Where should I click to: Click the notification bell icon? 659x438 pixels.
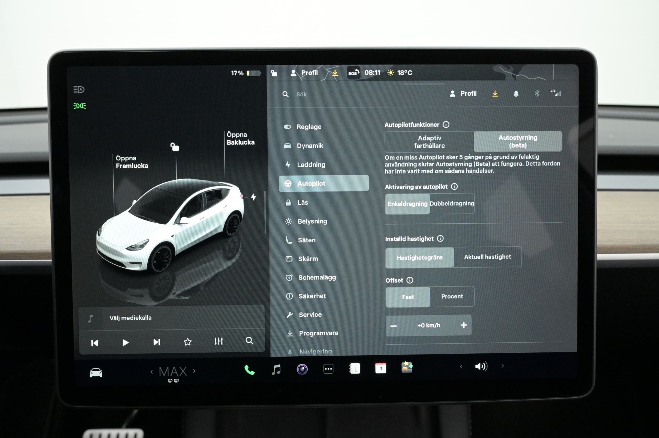(516, 94)
